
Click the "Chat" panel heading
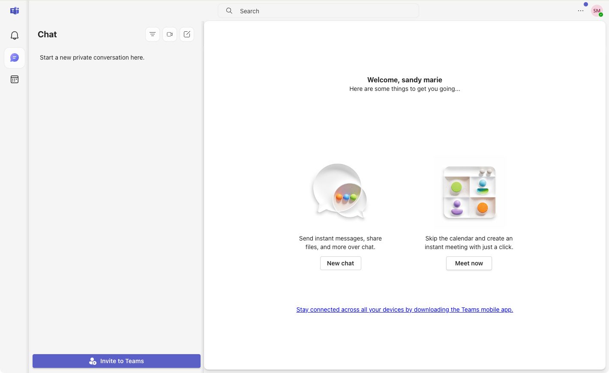point(47,34)
